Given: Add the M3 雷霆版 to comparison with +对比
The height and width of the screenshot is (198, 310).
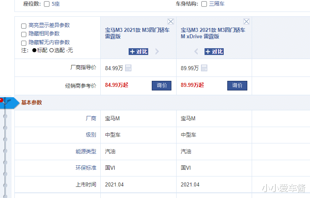Looking at the screenshot, I should (x=138, y=51).
